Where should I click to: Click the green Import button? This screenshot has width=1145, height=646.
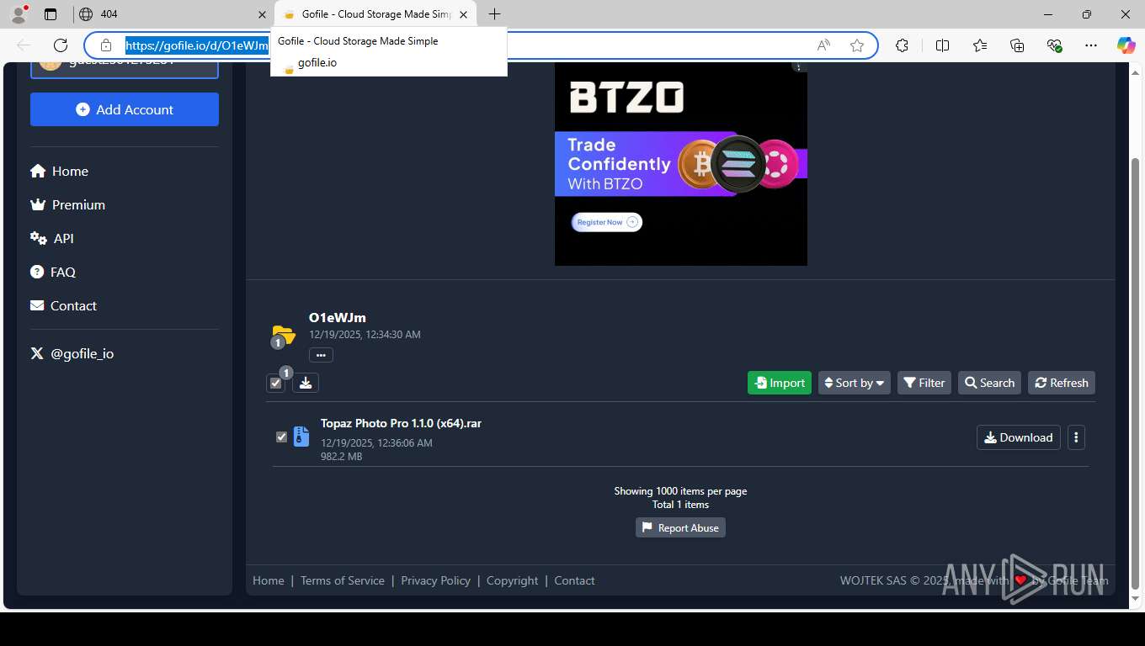tap(780, 383)
